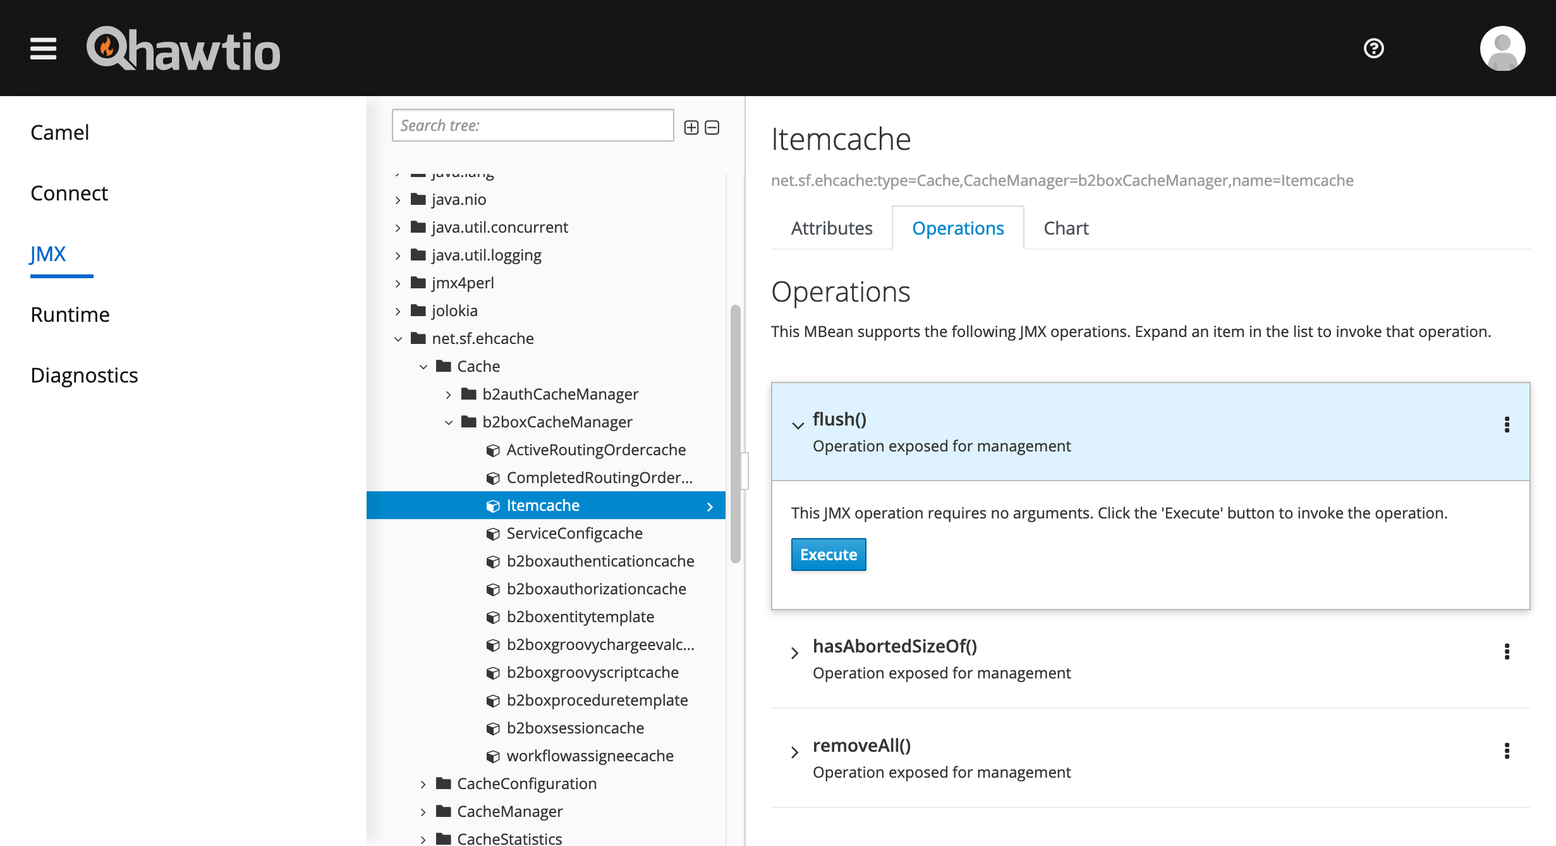Select the ServiceConfigcache MBean icon
This screenshot has width=1556, height=846.
point(493,534)
